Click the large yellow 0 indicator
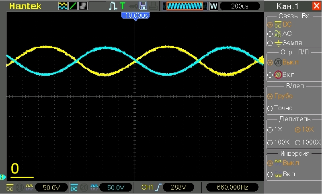This screenshot has height=194, width=322. (x=15, y=169)
